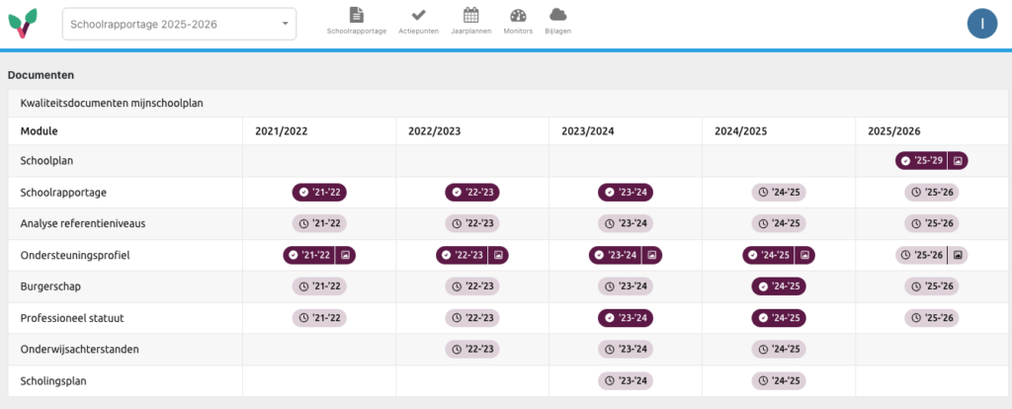Click image icon on Ondersteuningsprofiel '25-'26 badge

click(957, 255)
